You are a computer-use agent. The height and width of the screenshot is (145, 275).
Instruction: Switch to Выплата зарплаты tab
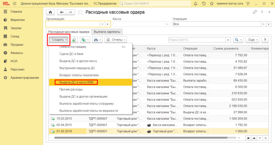[107, 32]
